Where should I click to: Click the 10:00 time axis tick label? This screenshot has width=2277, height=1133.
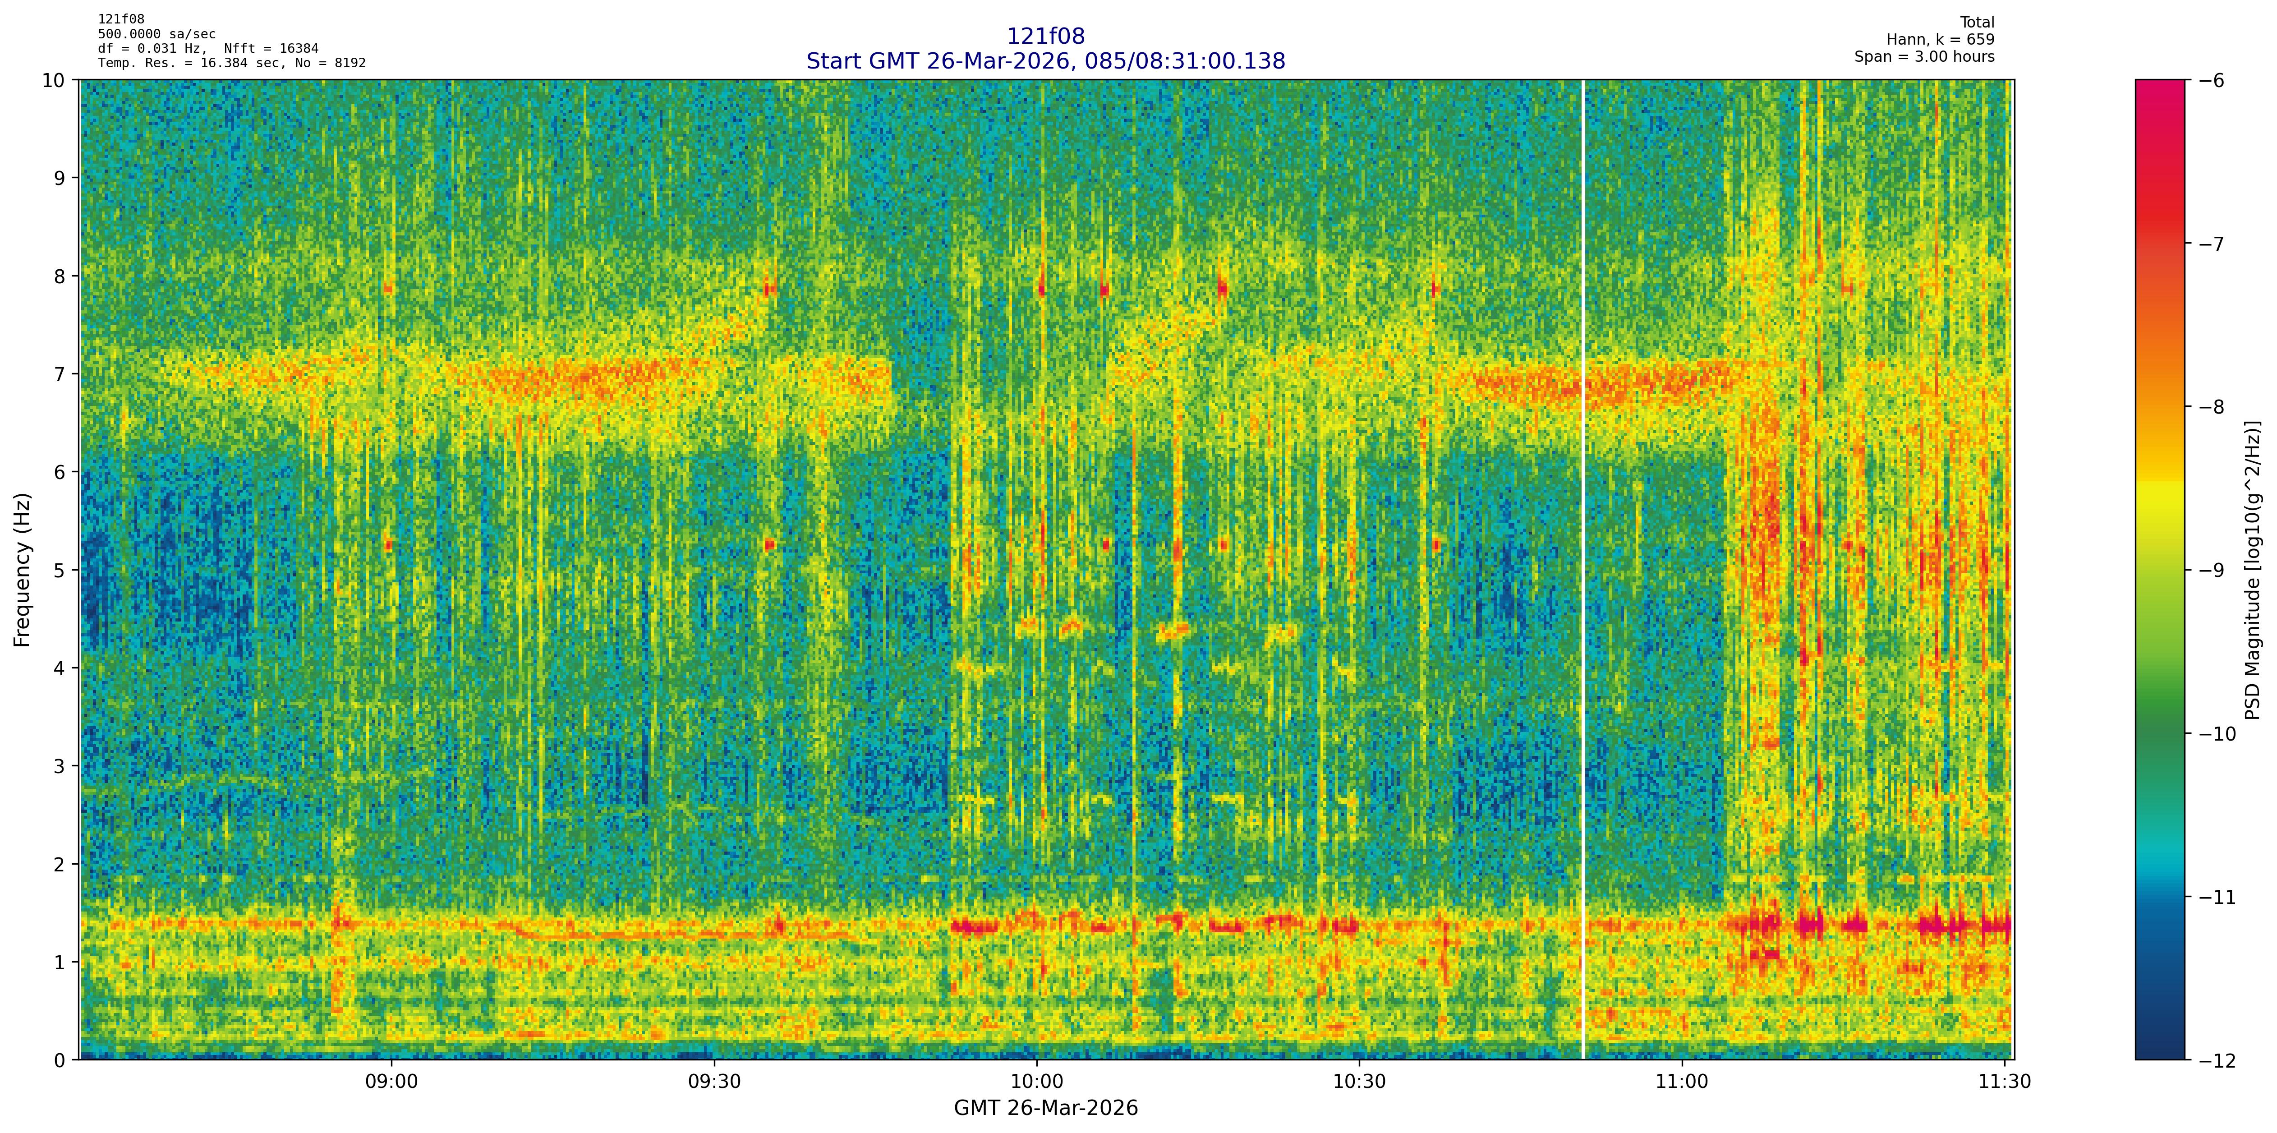[x=1036, y=1082]
